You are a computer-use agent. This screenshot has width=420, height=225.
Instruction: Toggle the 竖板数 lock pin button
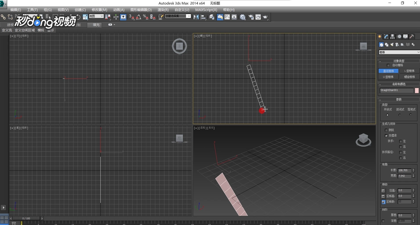tap(383, 202)
